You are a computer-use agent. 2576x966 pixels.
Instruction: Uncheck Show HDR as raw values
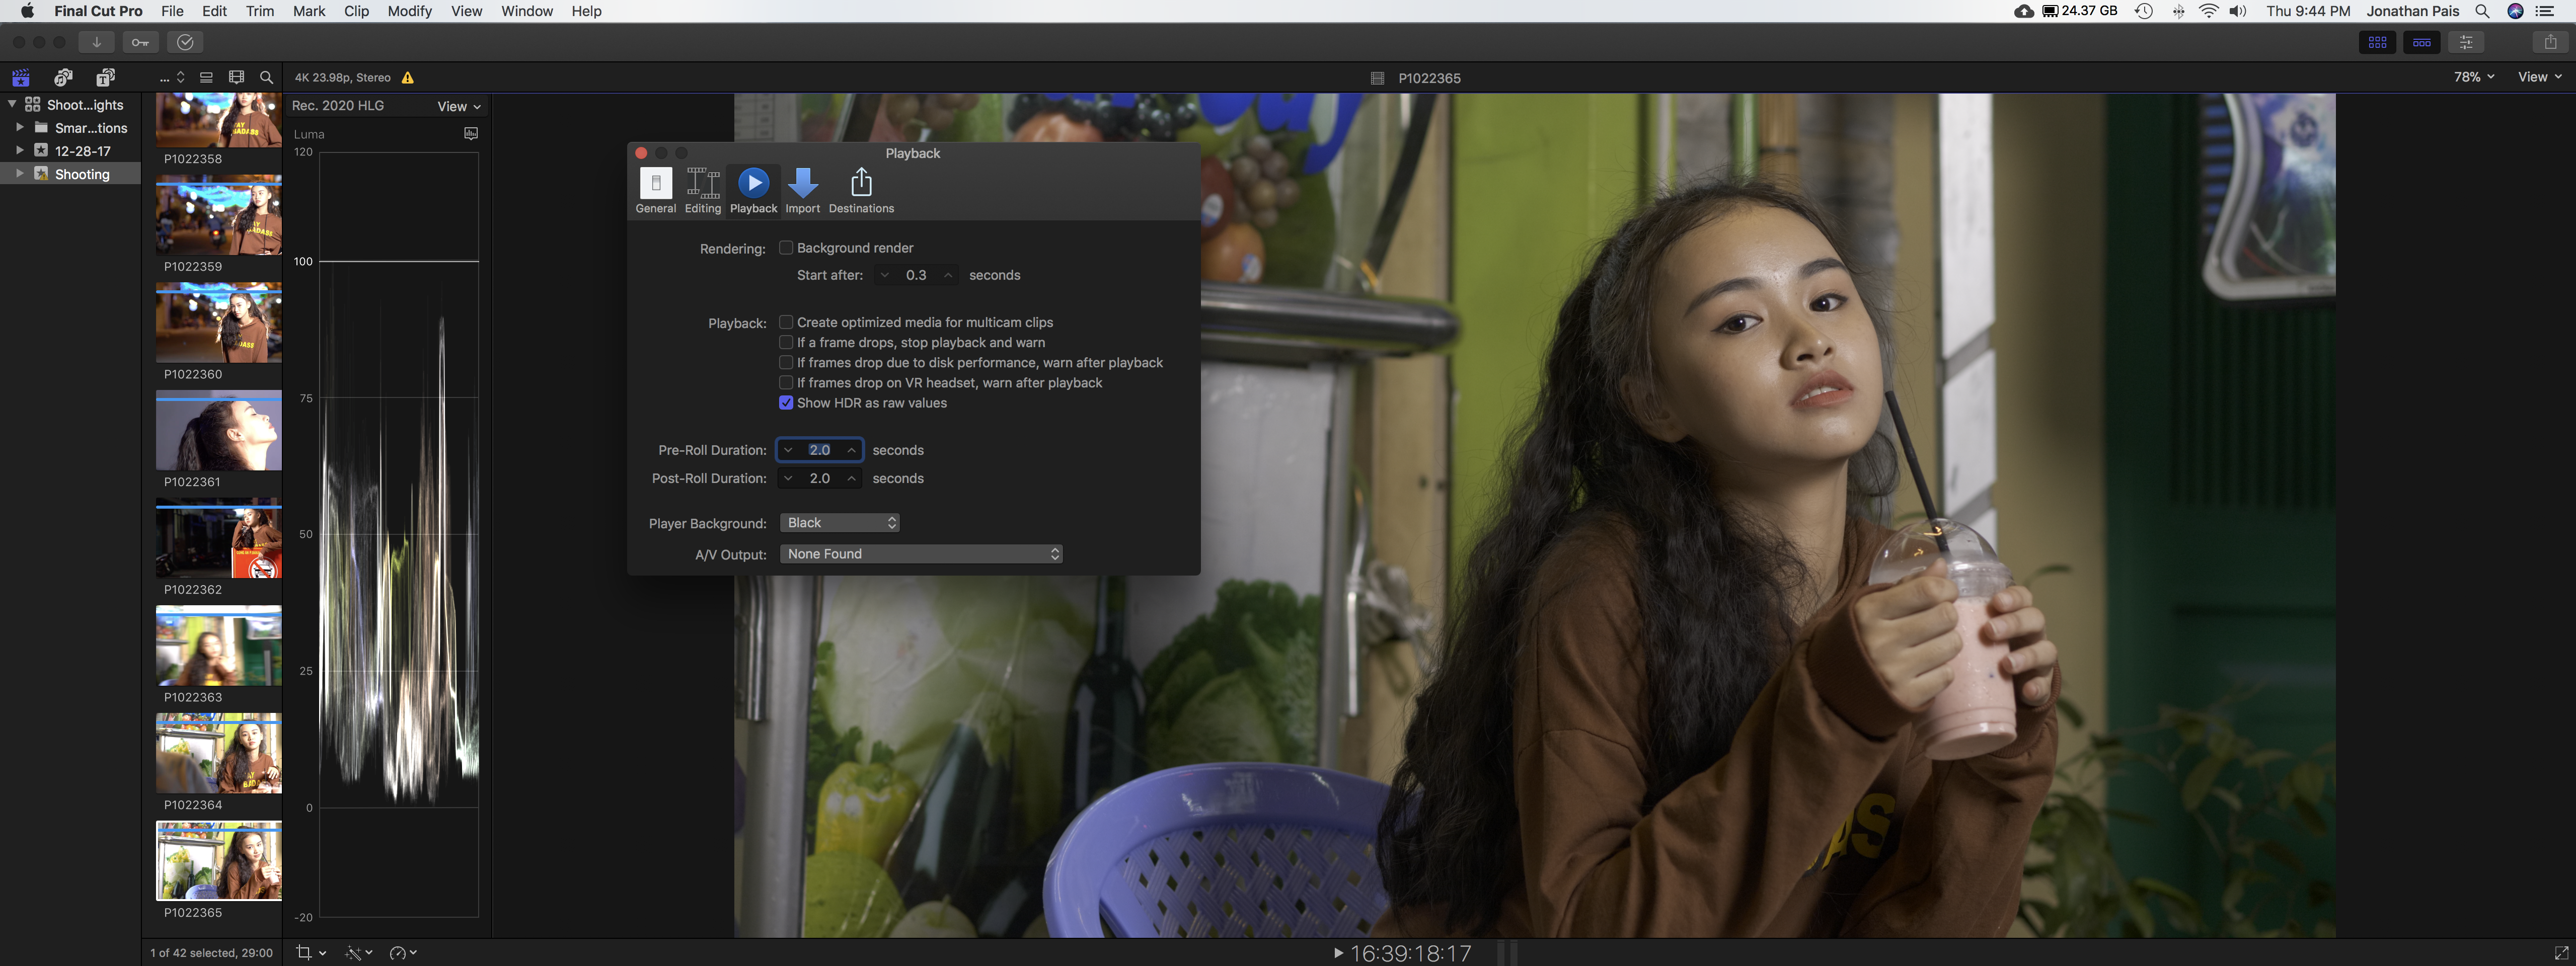click(786, 403)
